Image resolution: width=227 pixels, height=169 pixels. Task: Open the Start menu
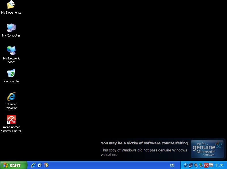click(13, 165)
